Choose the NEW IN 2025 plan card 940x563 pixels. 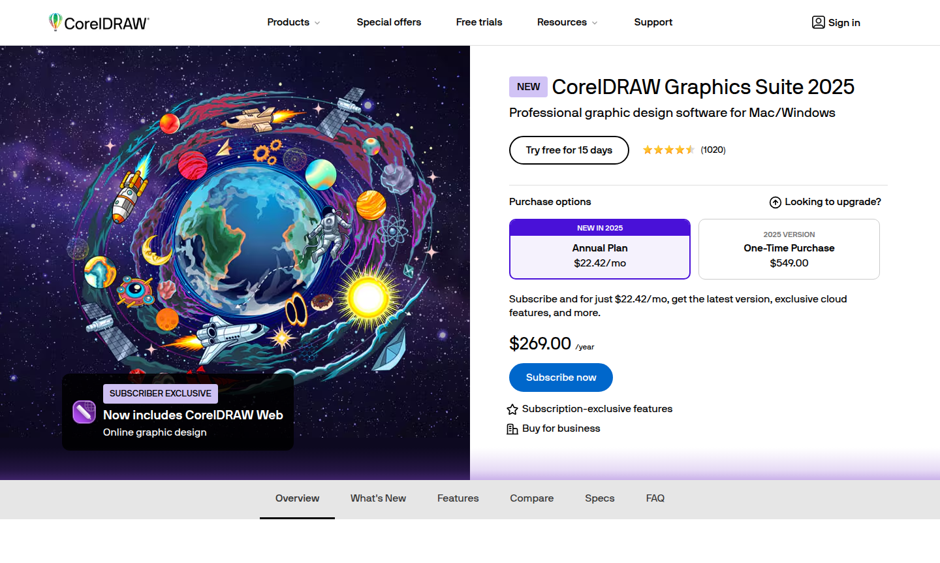599,228
